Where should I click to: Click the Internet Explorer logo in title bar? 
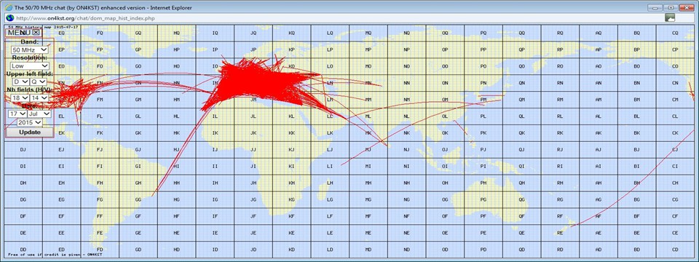(x=9, y=7)
